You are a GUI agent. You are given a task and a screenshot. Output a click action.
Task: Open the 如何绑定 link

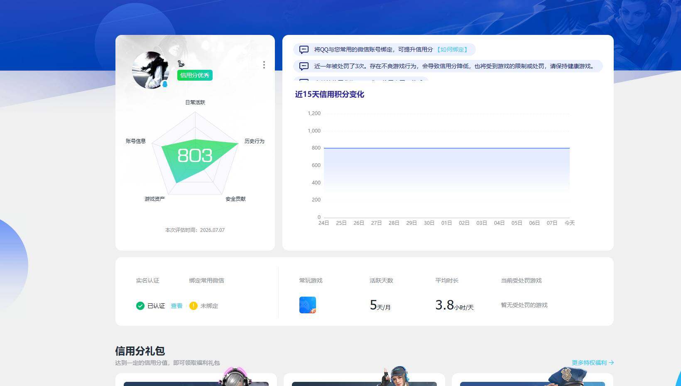(x=453, y=49)
